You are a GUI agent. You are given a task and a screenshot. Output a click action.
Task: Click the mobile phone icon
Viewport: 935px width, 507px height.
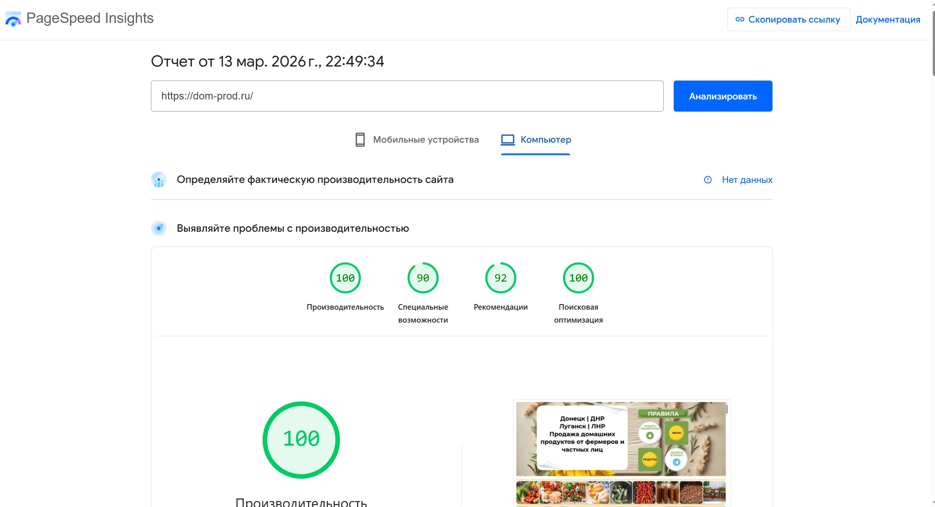point(360,140)
